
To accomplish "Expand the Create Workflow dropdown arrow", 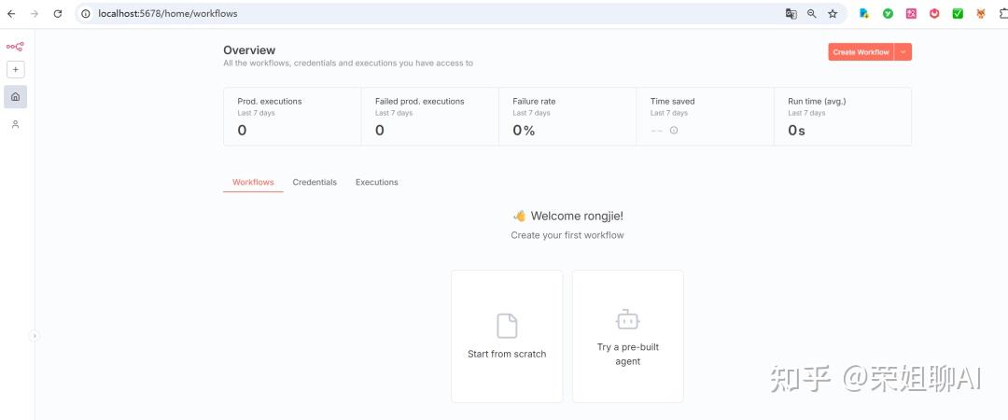I will (903, 52).
